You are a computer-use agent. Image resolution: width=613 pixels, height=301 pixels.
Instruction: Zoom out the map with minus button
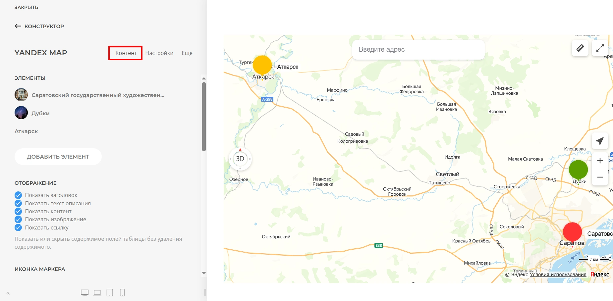[600, 177]
